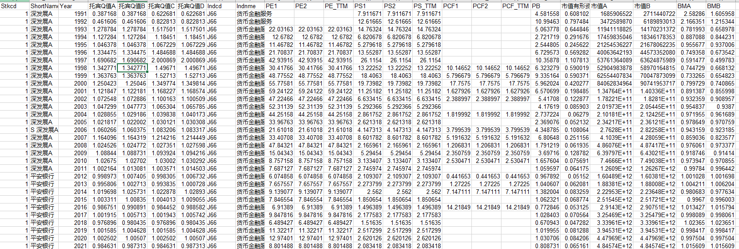
Task: Select the PE1 header cell
Action: pyautogui.click(x=279, y=6)
